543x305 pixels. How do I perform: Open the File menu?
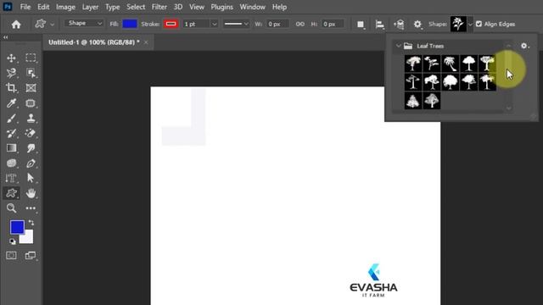point(25,7)
